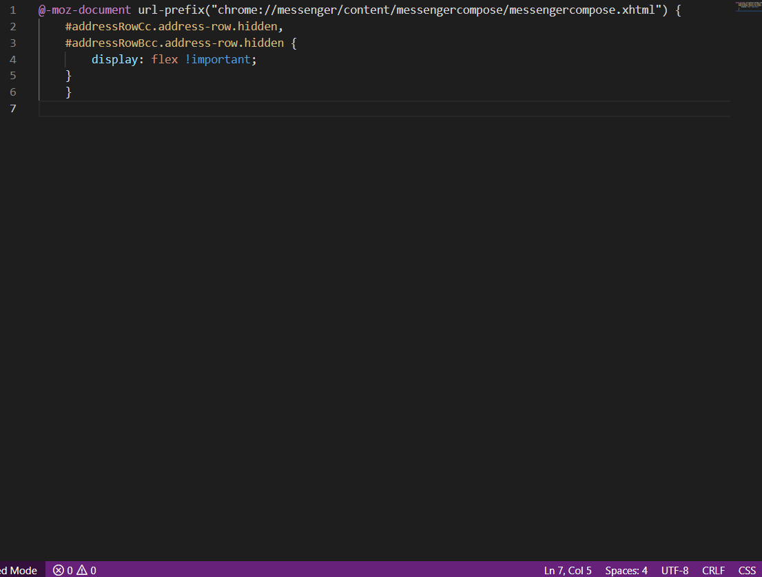Open the Restricted Mode workspace trust indicator
Viewport: 762px width, 577px height.
pos(19,570)
